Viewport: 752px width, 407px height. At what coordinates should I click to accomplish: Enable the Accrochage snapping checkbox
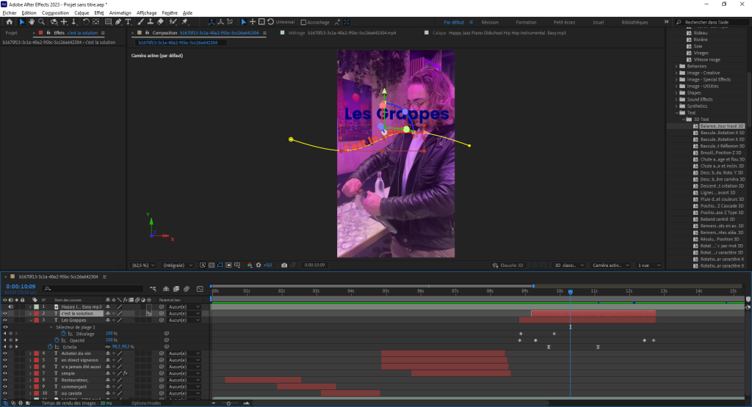pos(283,22)
